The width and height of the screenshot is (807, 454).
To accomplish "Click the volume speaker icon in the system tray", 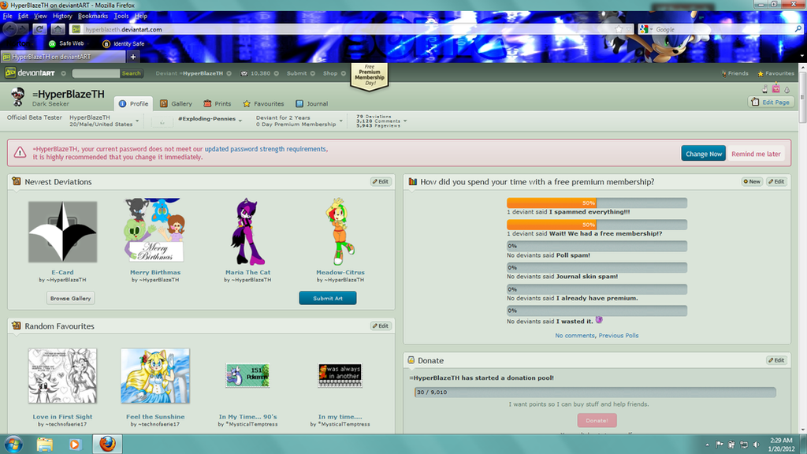I will click(x=756, y=445).
